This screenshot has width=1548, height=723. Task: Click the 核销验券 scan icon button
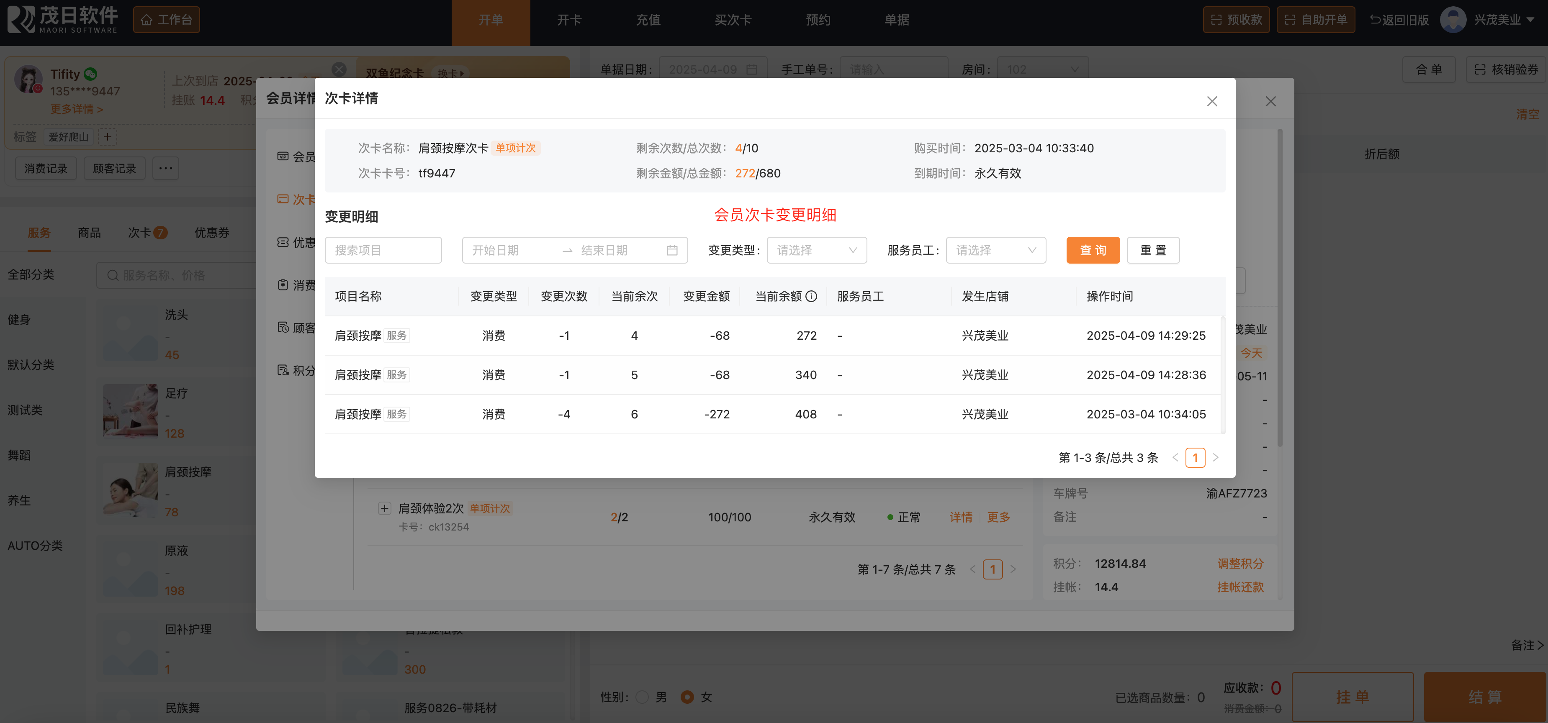point(1505,69)
